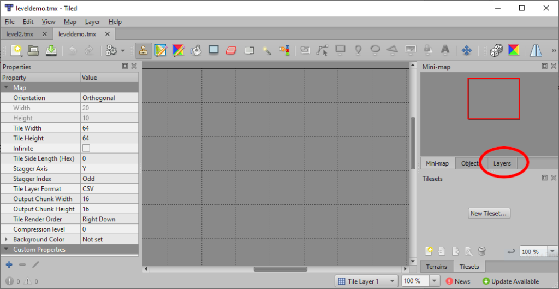
Task: Switch to the Objects tab
Action: point(472,163)
